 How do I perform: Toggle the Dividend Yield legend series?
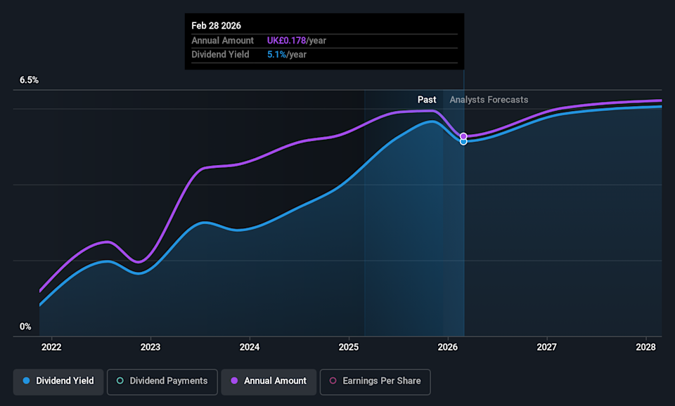coord(58,381)
